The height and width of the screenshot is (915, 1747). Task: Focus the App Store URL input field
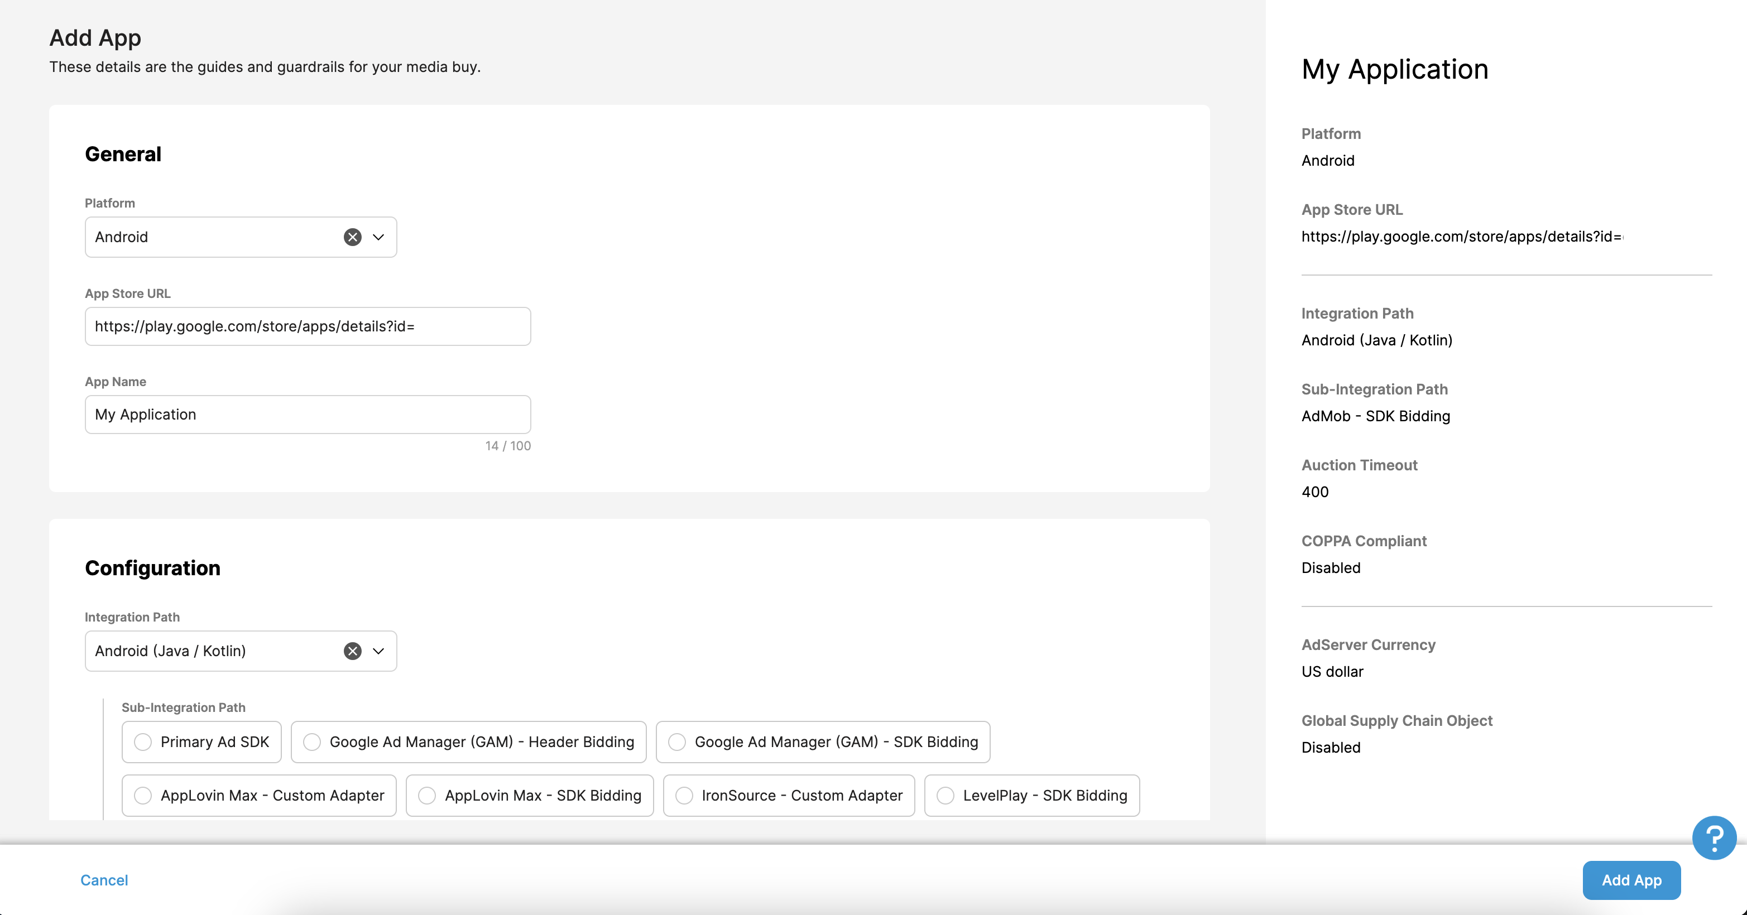coord(306,326)
